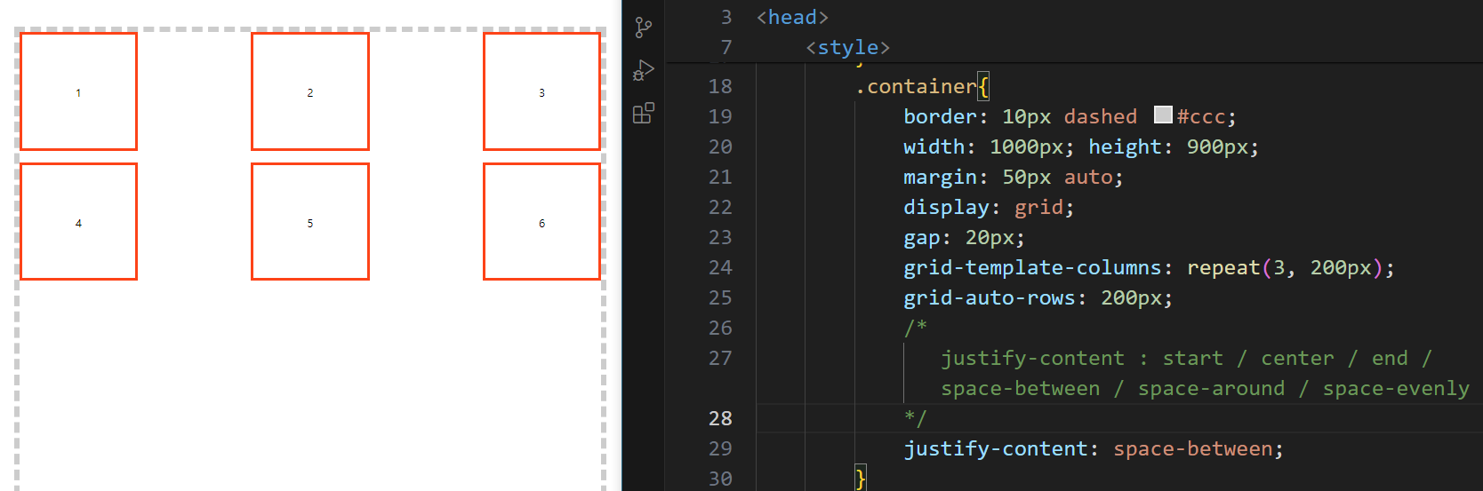Viewport: 1483px width, 491px height.
Task: Click the 'dashed' value
Action: point(1101,116)
